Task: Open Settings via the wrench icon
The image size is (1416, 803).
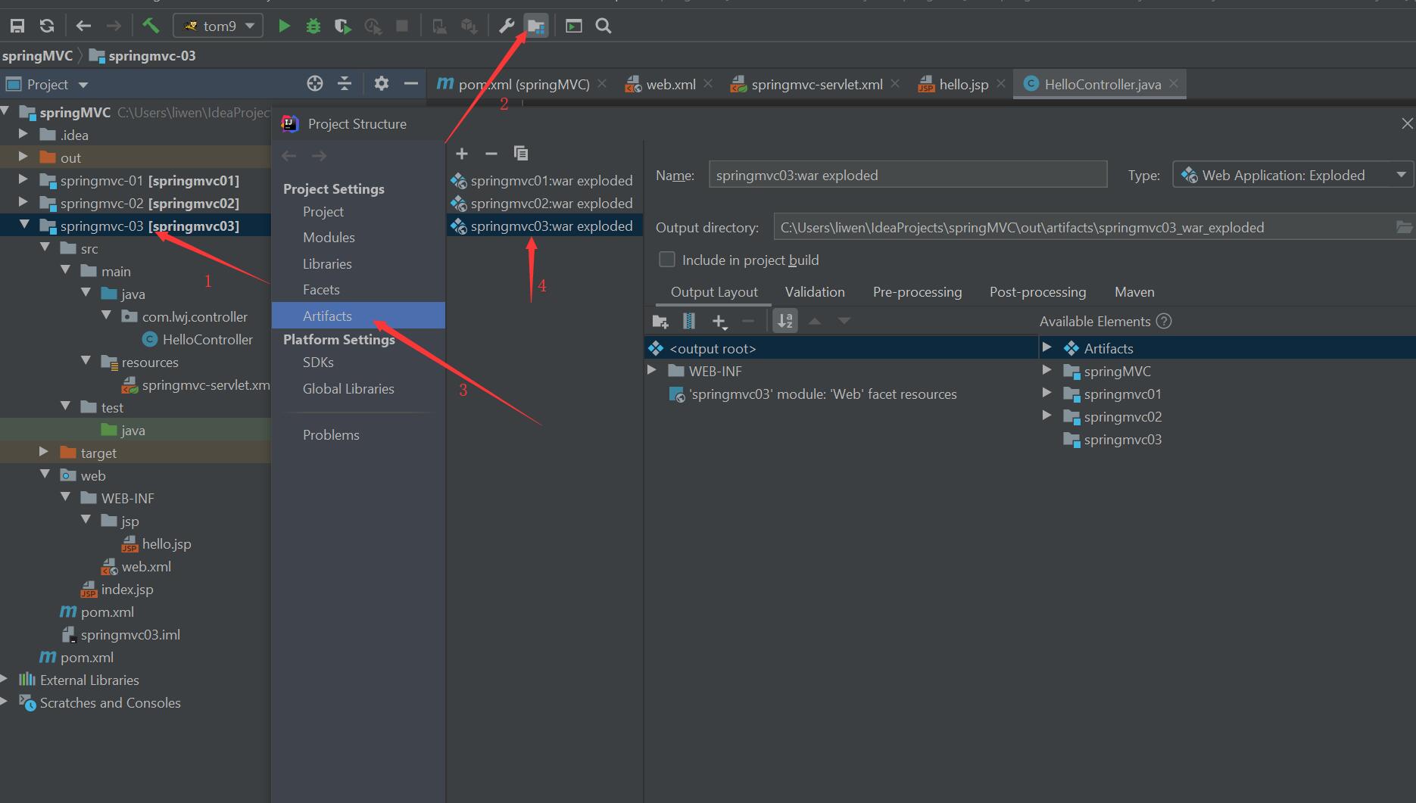Action: (x=507, y=26)
